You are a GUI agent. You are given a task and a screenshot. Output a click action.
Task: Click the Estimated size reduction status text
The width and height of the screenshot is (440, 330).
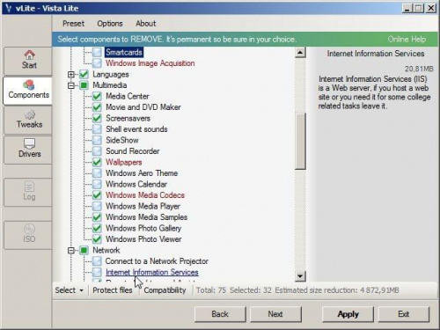pos(337,290)
